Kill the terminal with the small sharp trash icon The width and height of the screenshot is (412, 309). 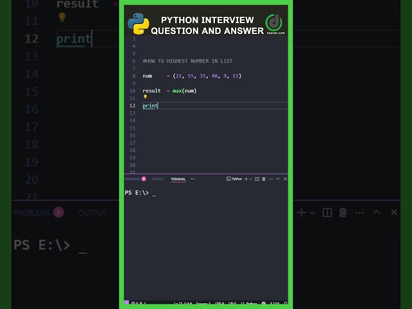263,179
